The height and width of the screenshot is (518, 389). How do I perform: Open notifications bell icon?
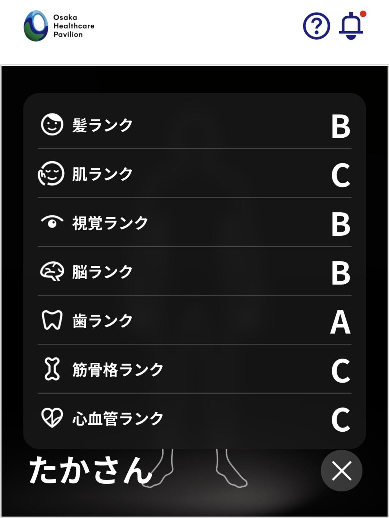click(x=351, y=26)
